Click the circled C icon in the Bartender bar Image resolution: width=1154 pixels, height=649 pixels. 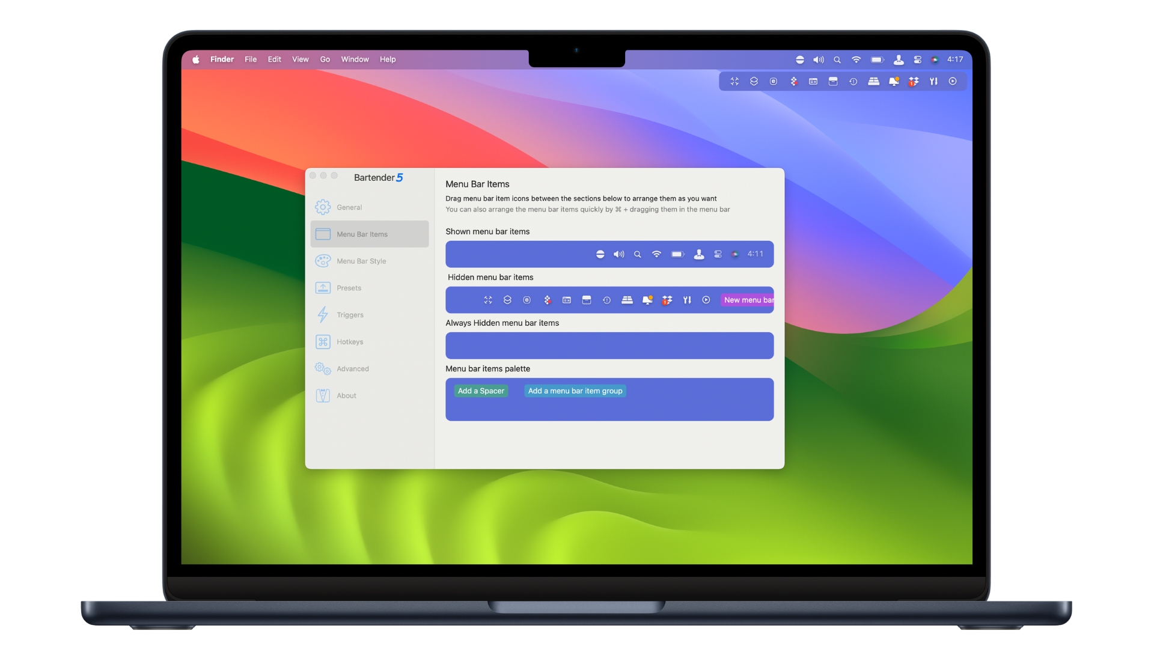(x=774, y=81)
